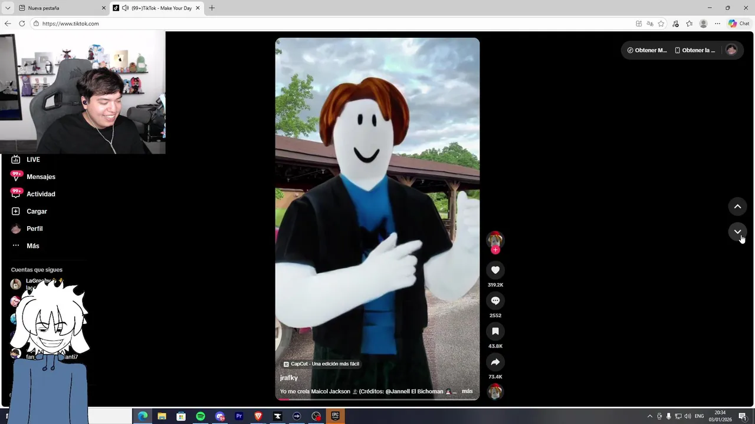Switch to the Nueva pestaña tab
This screenshot has height=424, width=755.
click(62, 8)
